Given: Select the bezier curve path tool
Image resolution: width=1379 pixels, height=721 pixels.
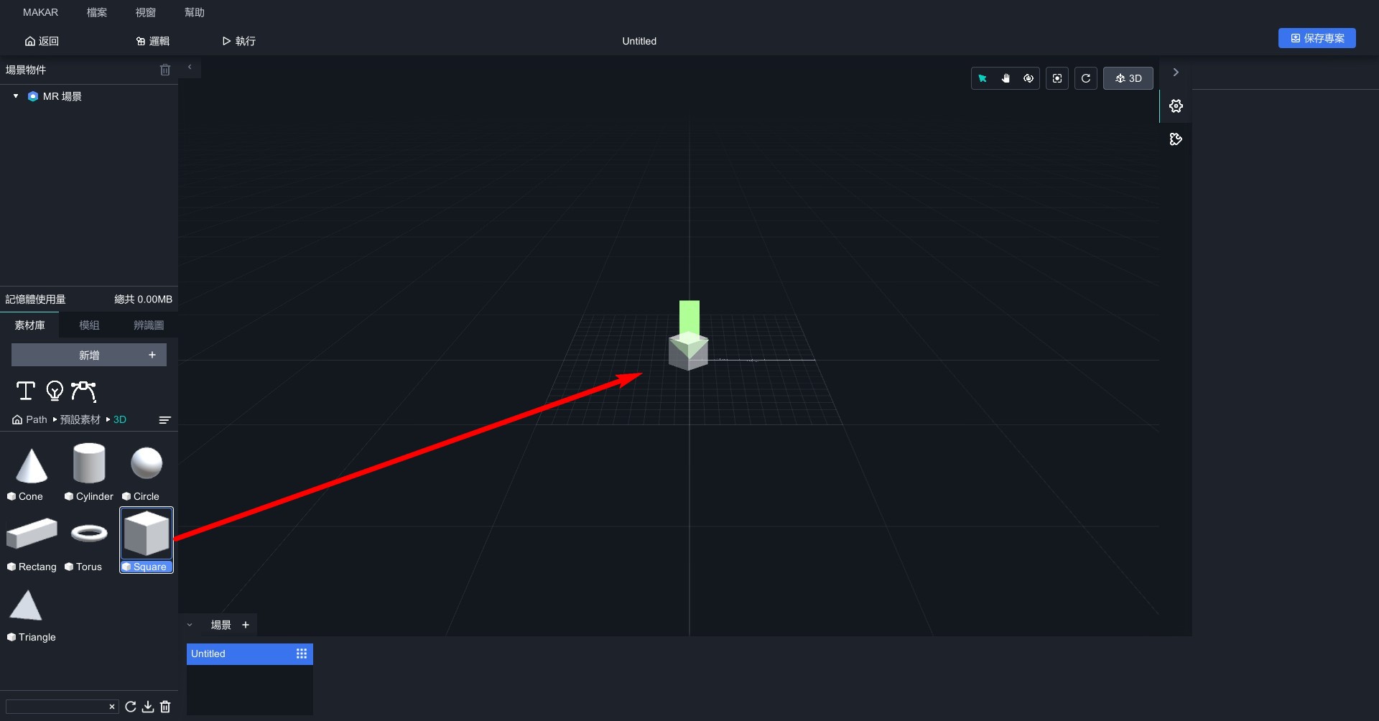Looking at the screenshot, I should [x=83, y=391].
